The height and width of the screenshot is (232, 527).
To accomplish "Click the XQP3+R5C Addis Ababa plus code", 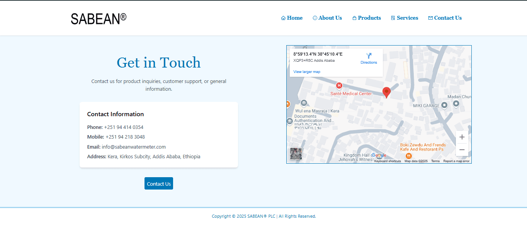I will (314, 61).
